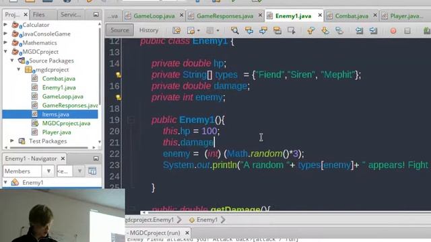Open the Player.java editor tab
The height and width of the screenshot is (242, 431).
pyautogui.click(x=407, y=16)
